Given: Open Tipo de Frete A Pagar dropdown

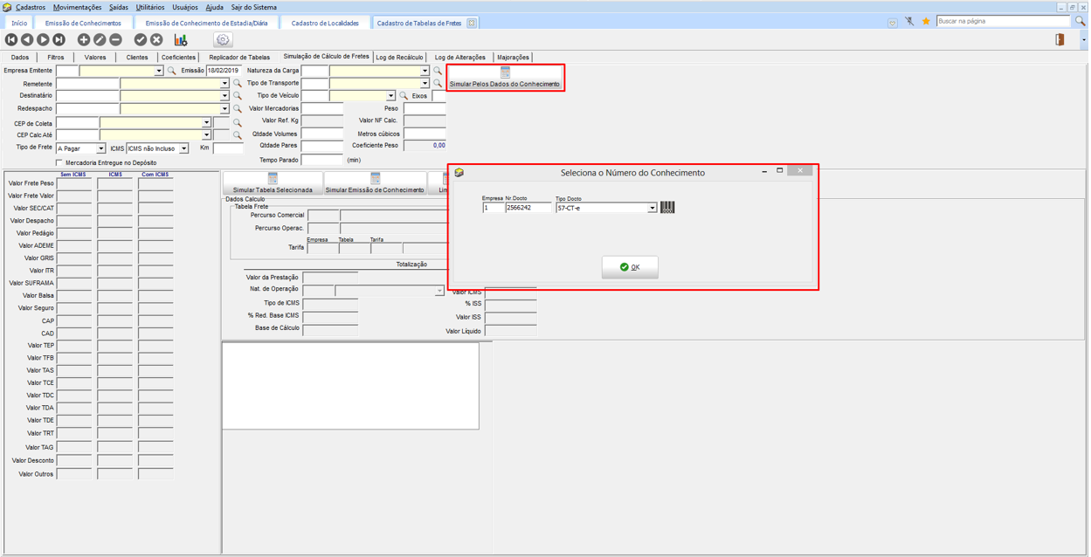Looking at the screenshot, I should click(100, 148).
